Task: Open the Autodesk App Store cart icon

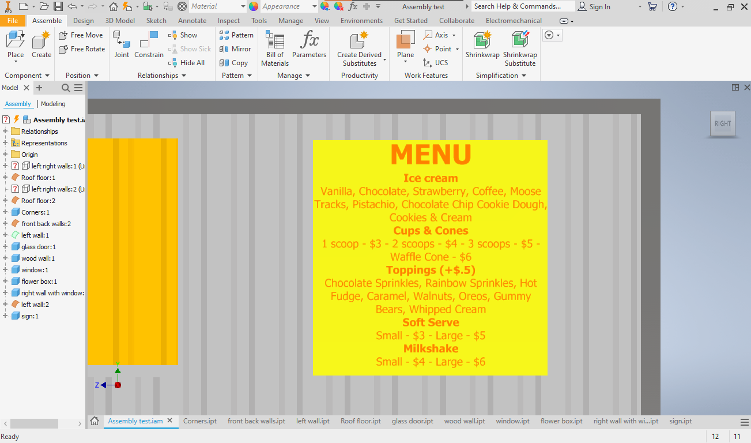Action: [x=652, y=6]
